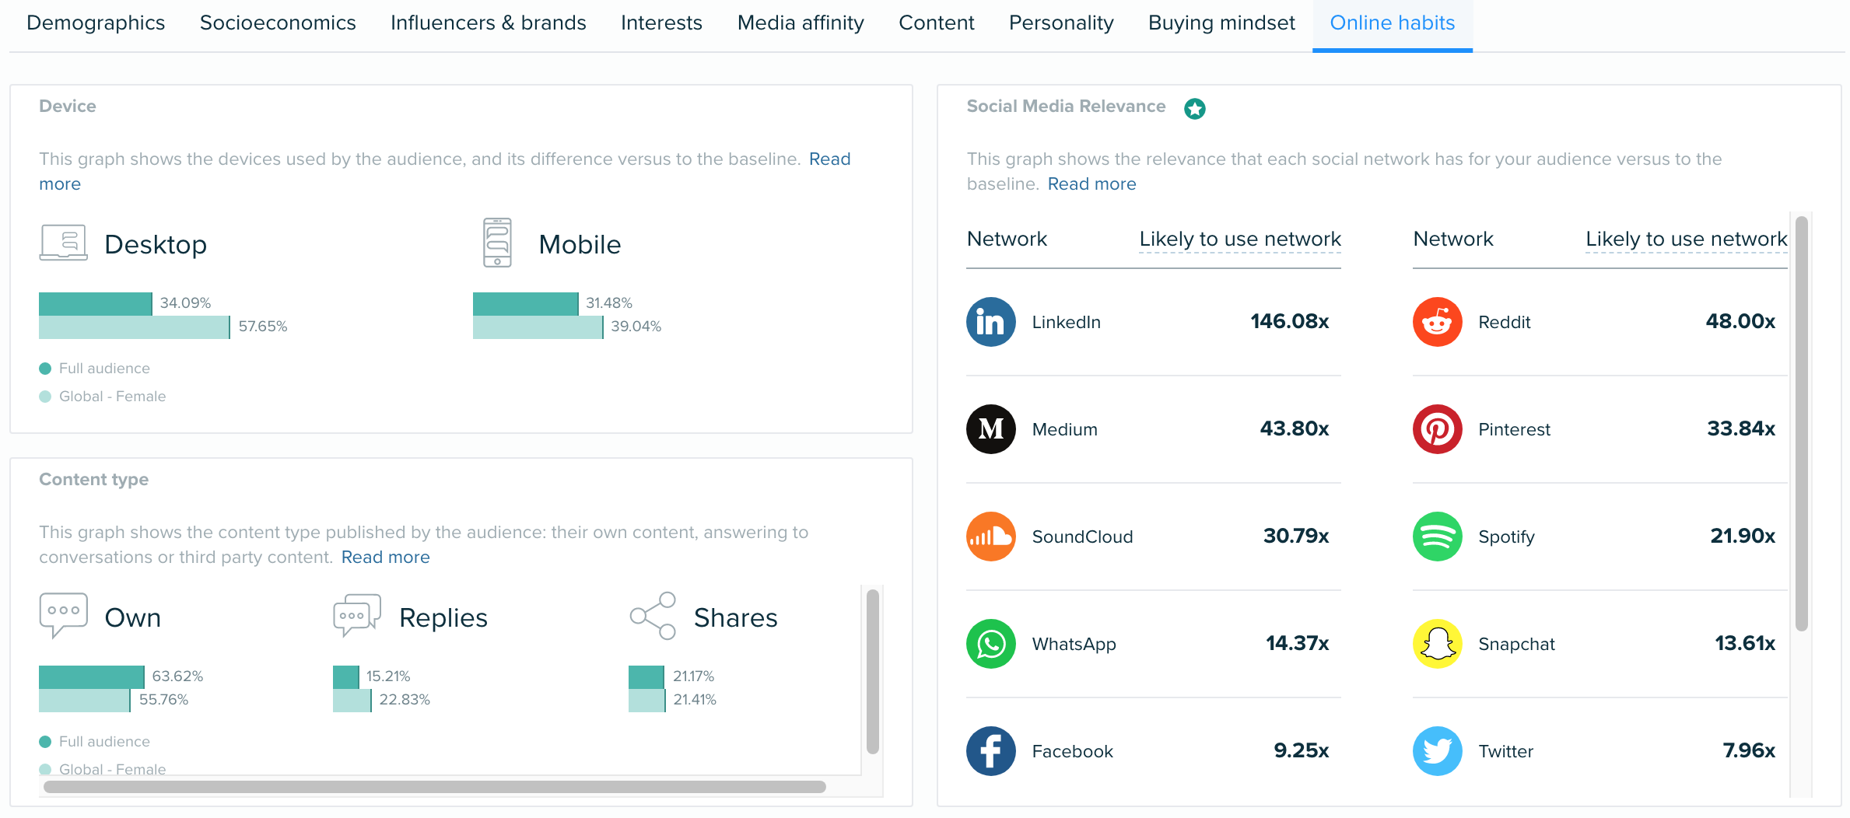This screenshot has height=818, width=1850.
Task: Select the WhatsApp icon
Action: [x=990, y=643]
